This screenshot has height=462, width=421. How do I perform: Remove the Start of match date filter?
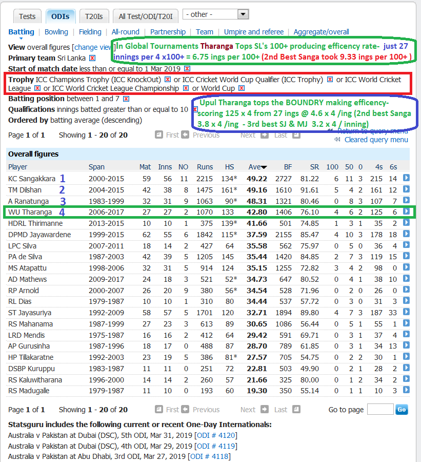187,69
